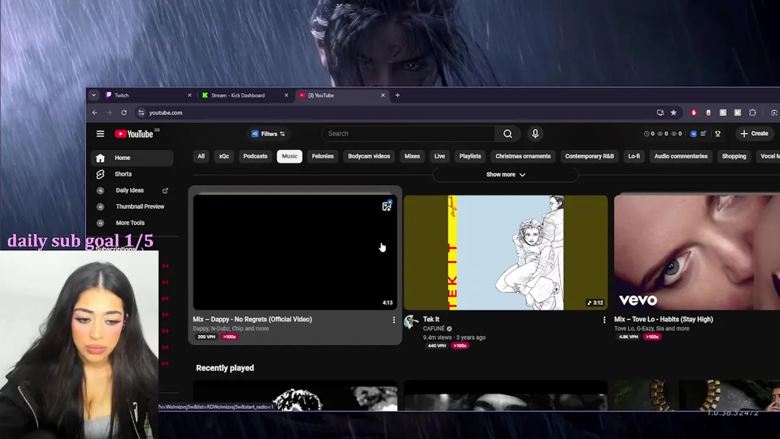Viewport: 780px width, 439px height.
Task: Select the Mixes chip
Action: pos(412,156)
